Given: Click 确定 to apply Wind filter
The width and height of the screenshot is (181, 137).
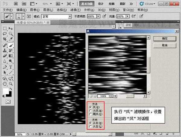Looking at the screenshot, I should point(164,39).
